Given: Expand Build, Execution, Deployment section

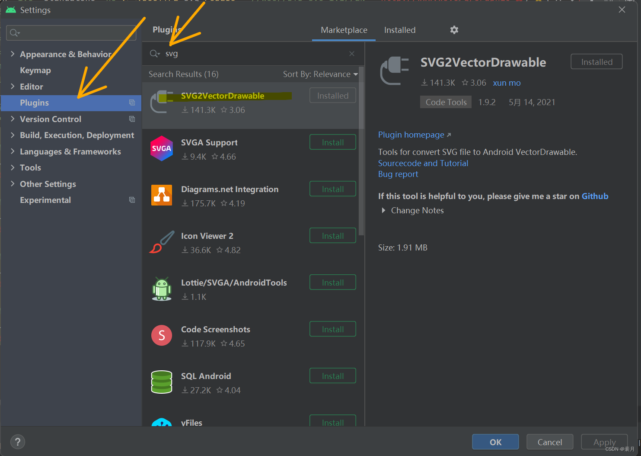Looking at the screenshot, I should tap(13, 135).
